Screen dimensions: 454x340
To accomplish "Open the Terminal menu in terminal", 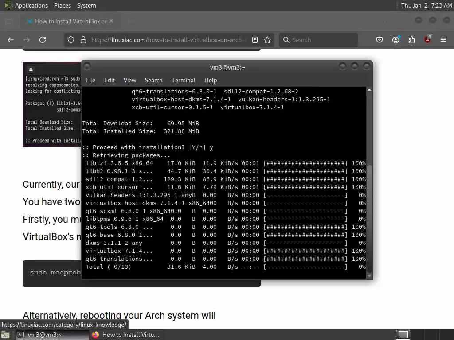I will tap(183, 81).
